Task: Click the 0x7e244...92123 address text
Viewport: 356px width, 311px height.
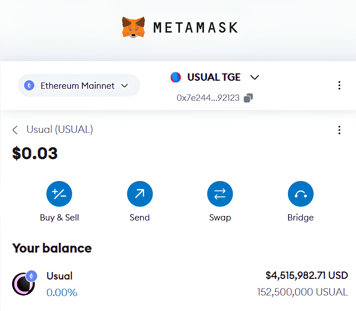Action: tap(208, 98)
